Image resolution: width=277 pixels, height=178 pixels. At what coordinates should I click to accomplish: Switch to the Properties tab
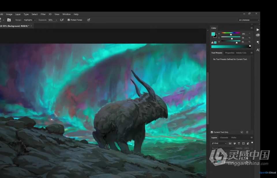230,53
